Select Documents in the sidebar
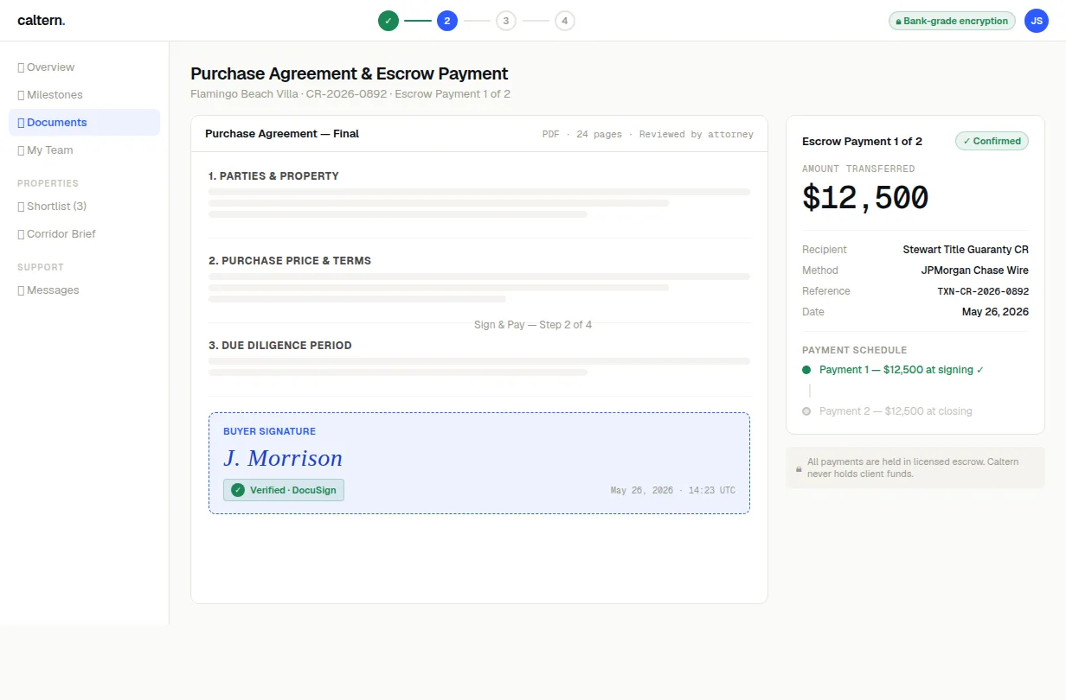This screenshot has height=700, width=1066. point(84,123)
